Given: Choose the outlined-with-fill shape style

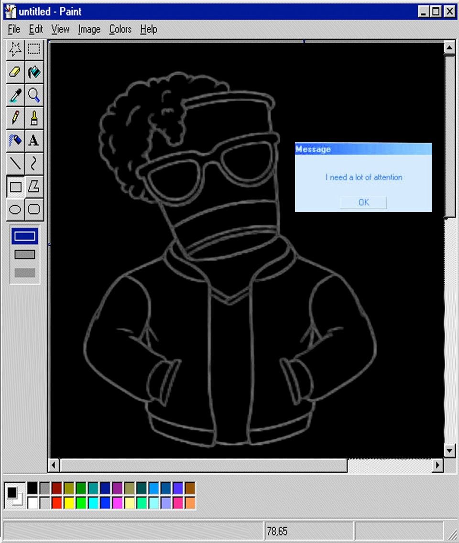Looking at the screenshot, I should (x=25, y=255).
